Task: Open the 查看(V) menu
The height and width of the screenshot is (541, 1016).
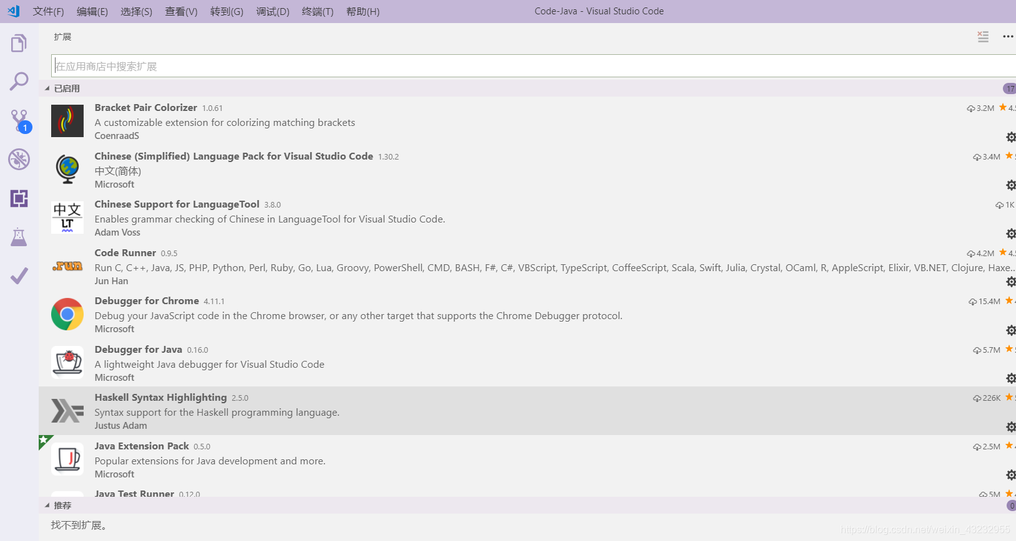Action: [x=181, y=11]
